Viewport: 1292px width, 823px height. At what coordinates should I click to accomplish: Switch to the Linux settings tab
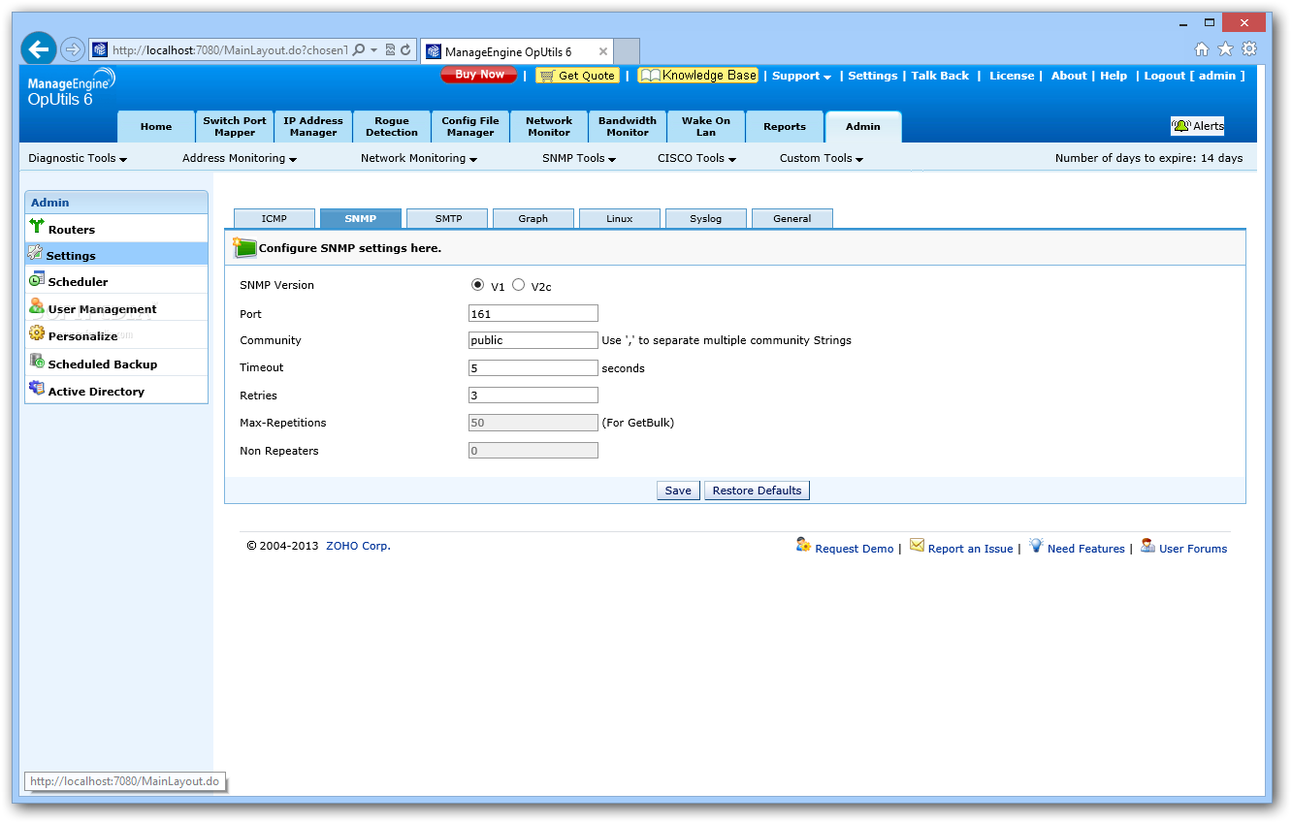(x=620, y=219)
